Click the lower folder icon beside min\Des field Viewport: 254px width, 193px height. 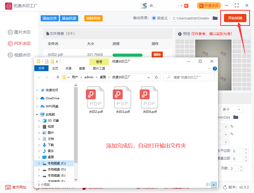pos(236,117)
